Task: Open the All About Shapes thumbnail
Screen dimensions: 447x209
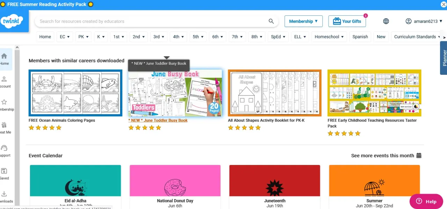Action: 274,93
